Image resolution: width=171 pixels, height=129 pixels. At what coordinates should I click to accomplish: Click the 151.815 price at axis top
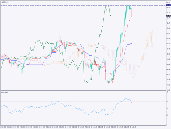[168, 2]
